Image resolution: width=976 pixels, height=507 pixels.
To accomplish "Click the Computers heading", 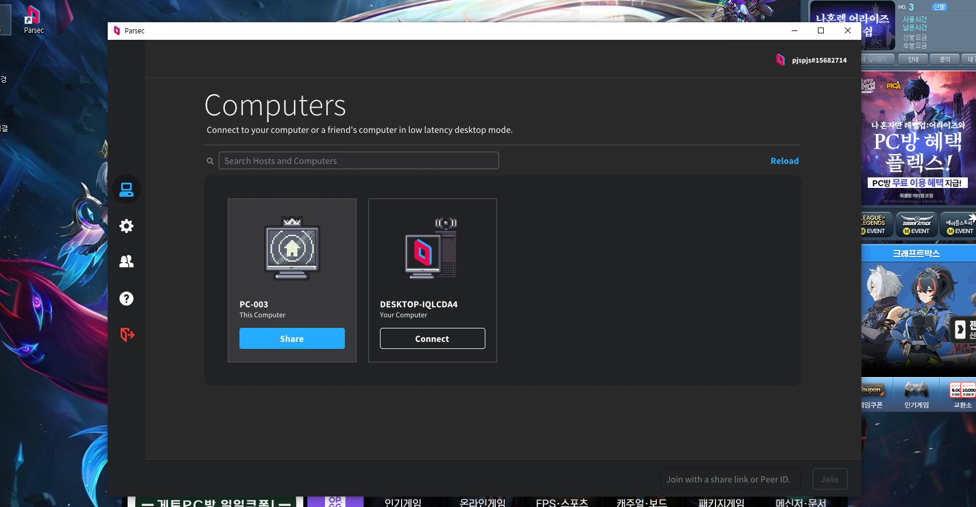I will pyautogui.click(x=275, y=105).
